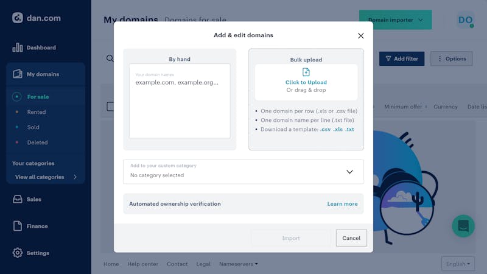
Task: Click the upload file icon
Action: [306, 72]
